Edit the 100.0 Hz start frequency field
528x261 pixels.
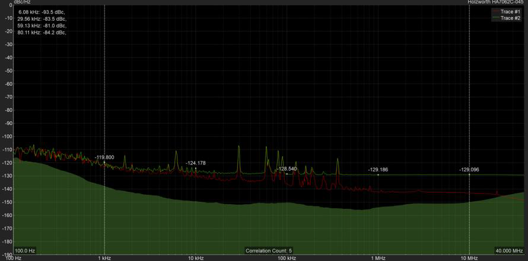(x=26, y=250)
